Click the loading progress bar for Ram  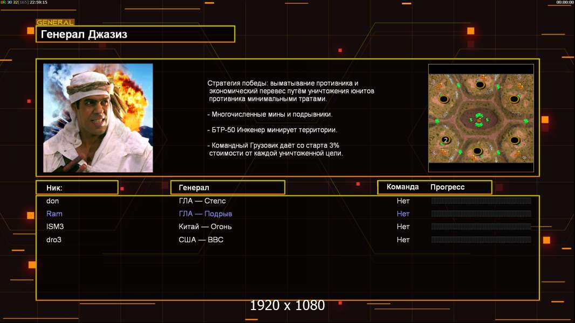click(x=481, y=213)
